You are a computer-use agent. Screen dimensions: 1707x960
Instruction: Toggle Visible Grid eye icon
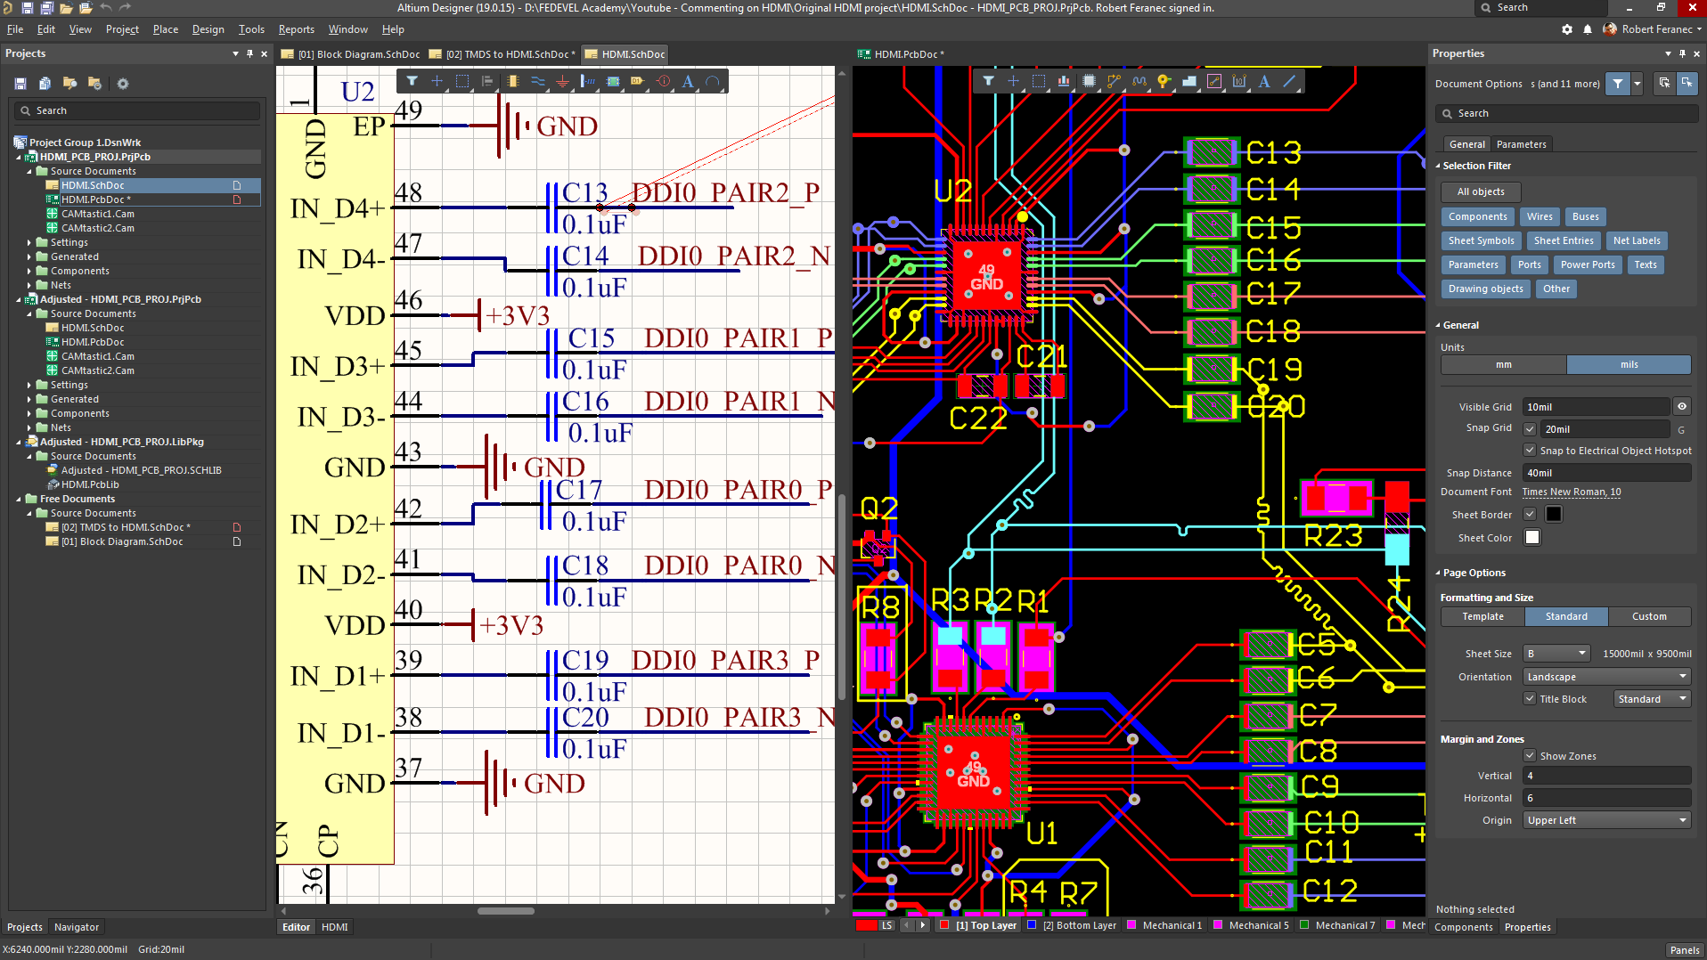point(1682,407)
